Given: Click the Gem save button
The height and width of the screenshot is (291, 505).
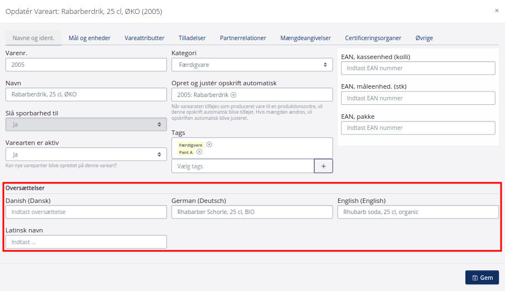Looking at the screenshot, I should click(482, 278).
